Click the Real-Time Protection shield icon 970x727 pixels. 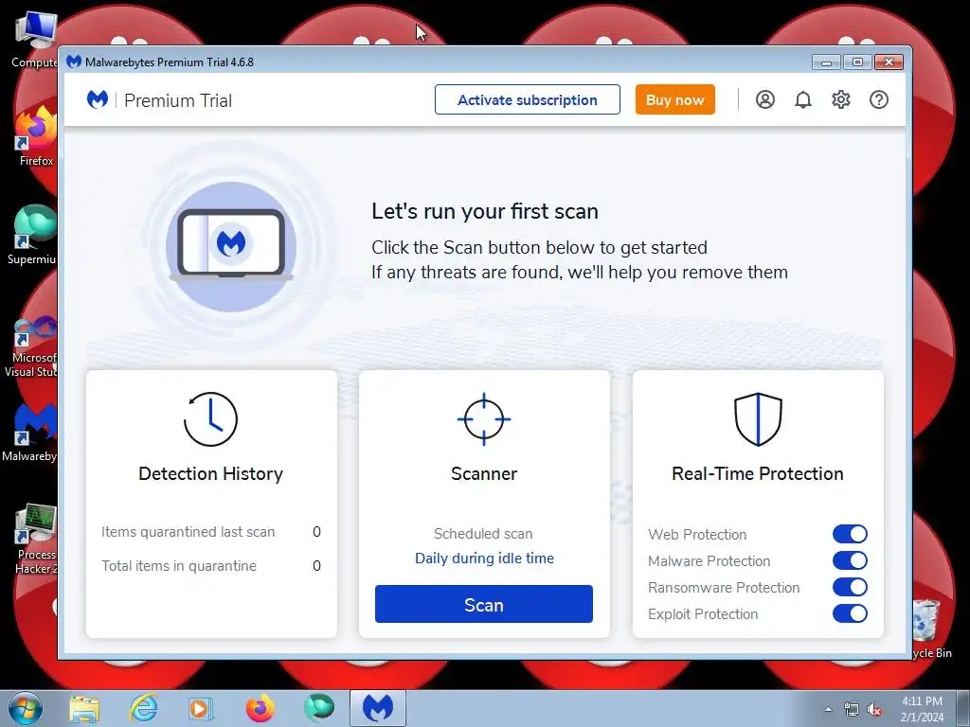pyautogui.click(x=758, y=419)
